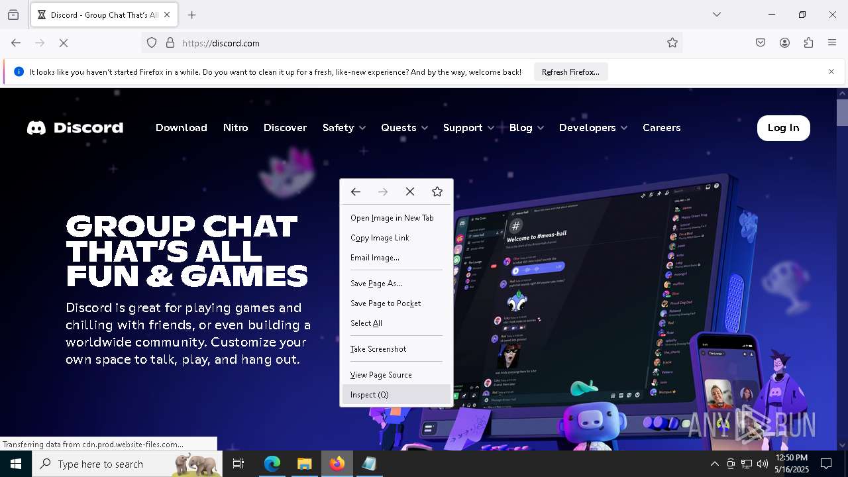Click the site security padlock icon

170,43
